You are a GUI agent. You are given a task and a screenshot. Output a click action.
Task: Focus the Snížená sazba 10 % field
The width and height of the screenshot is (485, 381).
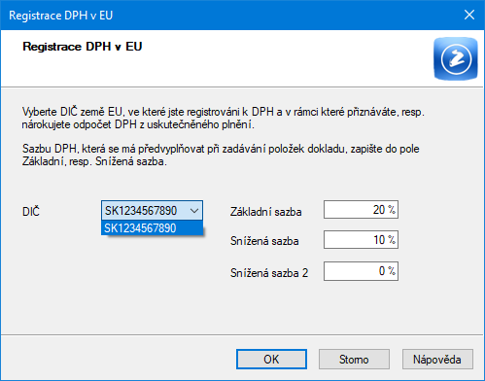(x=361, y=240)
